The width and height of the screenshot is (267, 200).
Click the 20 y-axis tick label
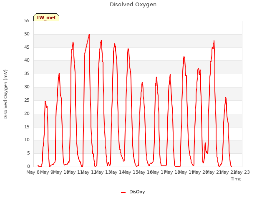[27, 113]
